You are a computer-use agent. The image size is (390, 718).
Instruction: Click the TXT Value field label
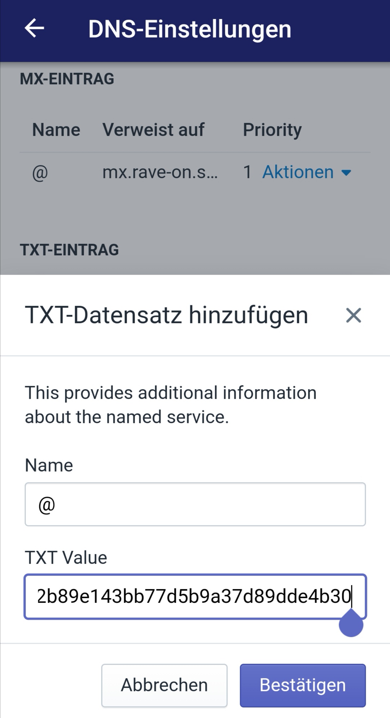(x=66, y=557)
